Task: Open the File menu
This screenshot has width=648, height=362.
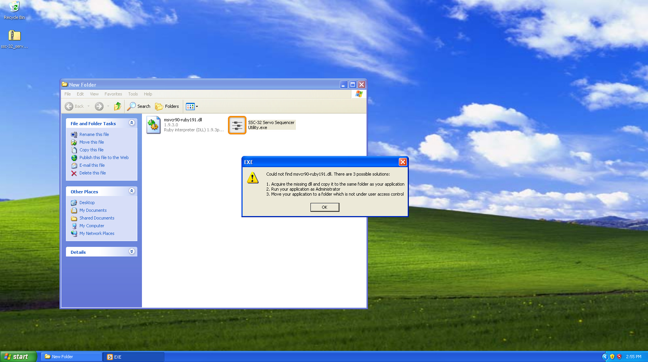Action: [67, 94]
